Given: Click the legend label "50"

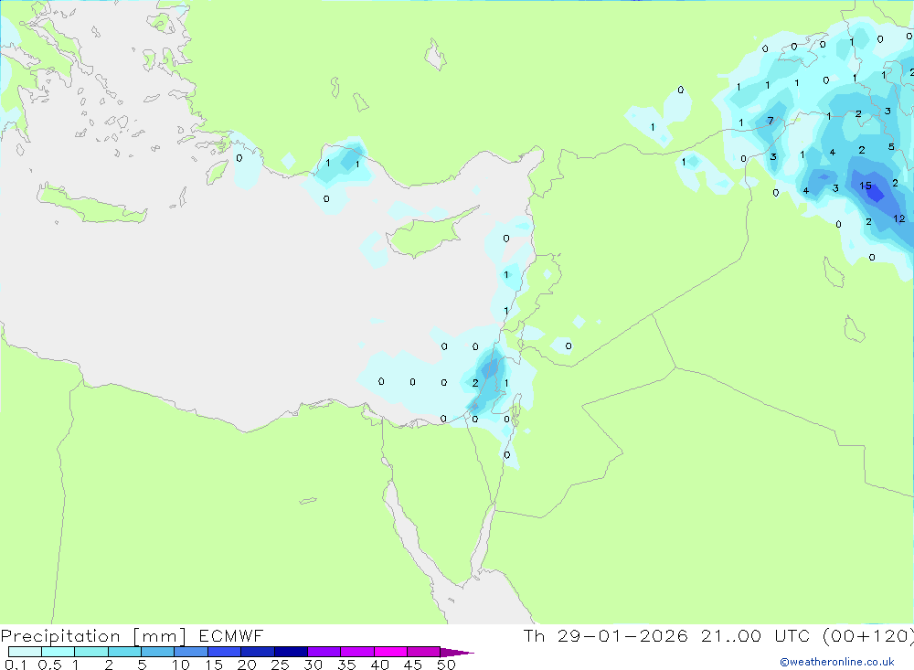Looking at the screenshot, I should [x=446, y=665].
